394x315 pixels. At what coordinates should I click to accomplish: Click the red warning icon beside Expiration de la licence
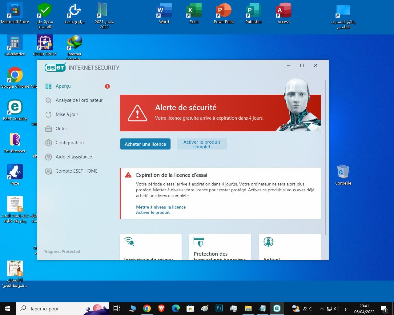[x=128, y=175]
